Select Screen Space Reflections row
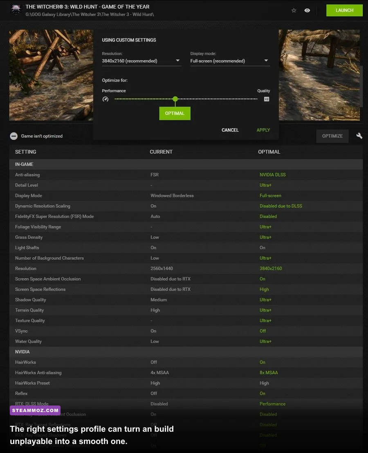Image resolution: width=368 pixels, height=453 pixels. [186, 289]
